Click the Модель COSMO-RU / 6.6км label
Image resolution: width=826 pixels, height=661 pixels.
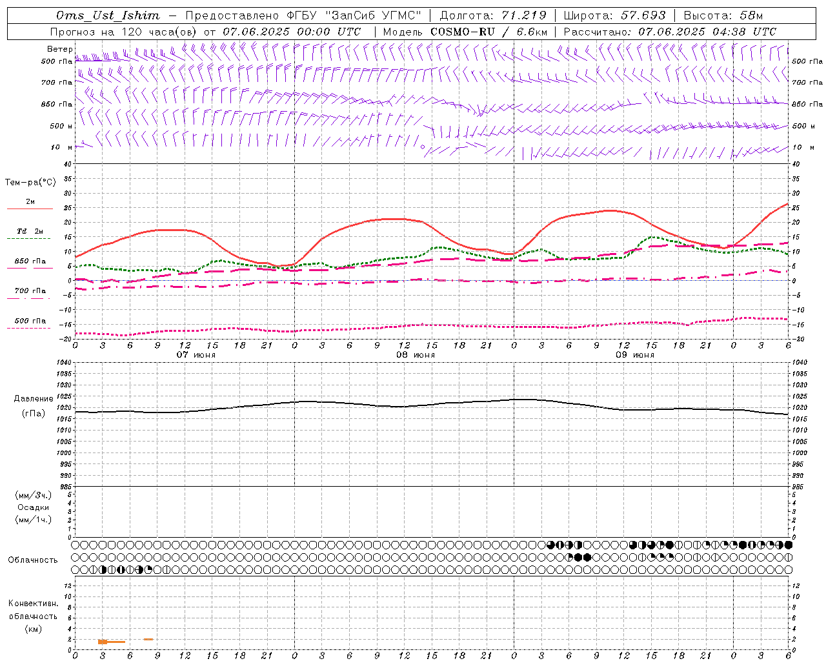pos(465,32)
